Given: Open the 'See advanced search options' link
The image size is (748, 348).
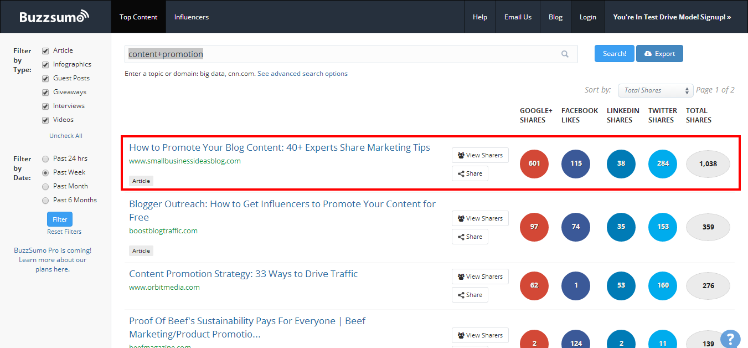Looking at the screenshot, I should click(302, 74).
